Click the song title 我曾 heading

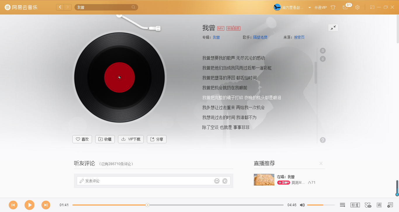[x=209, y=28]
